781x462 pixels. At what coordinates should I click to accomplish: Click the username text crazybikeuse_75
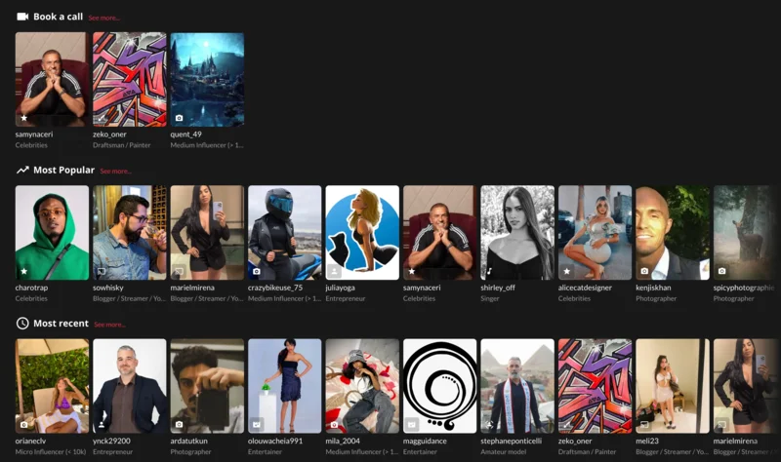click(275, 288)
